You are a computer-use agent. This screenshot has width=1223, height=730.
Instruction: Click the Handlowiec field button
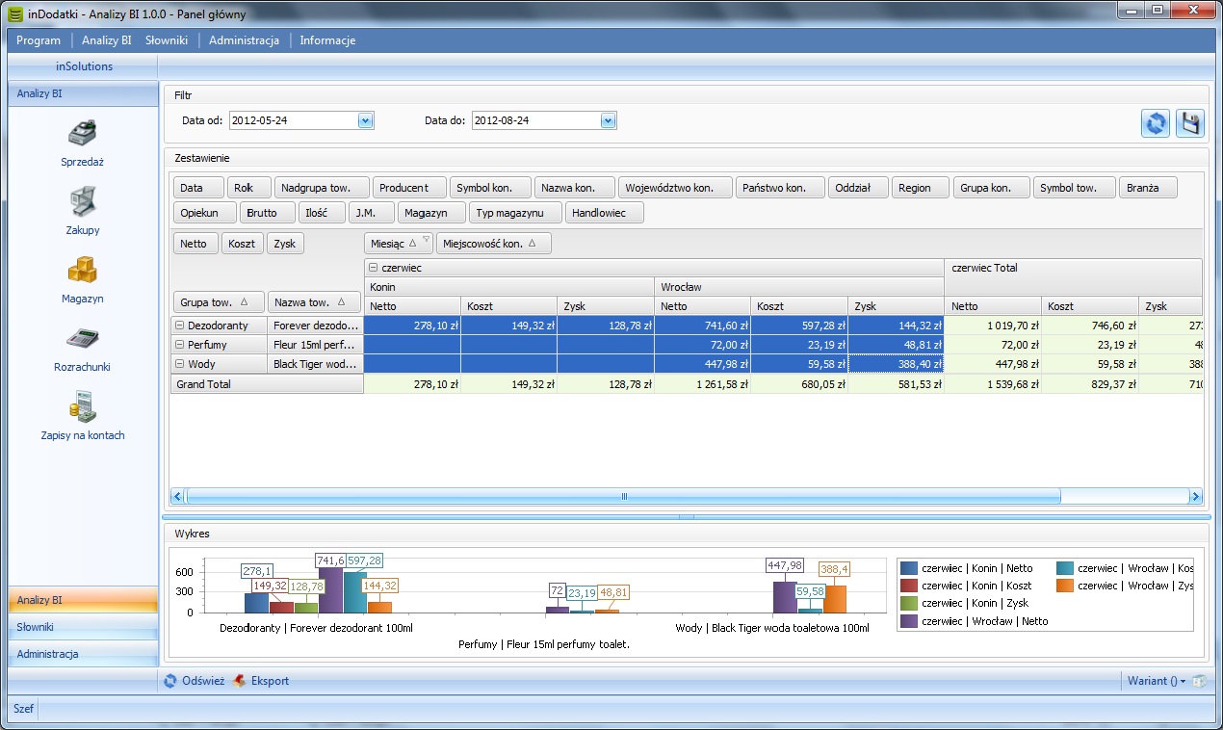[x=605, y=213]
